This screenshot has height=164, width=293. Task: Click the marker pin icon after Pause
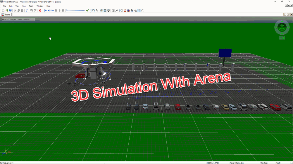tap(60, 10)
